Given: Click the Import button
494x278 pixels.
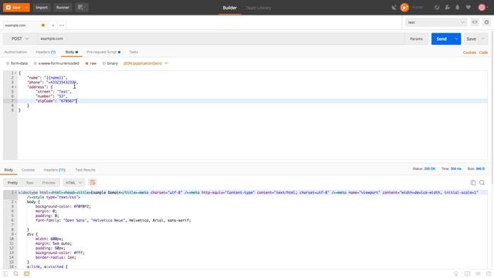Looking at the screenshot, I should pos(42,7).
